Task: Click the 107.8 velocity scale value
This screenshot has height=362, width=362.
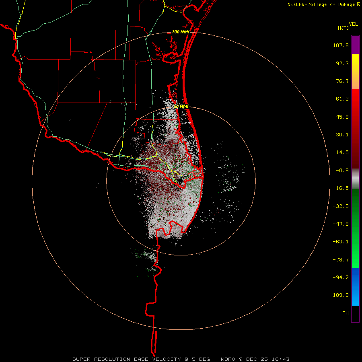Action: coord(341,45)
